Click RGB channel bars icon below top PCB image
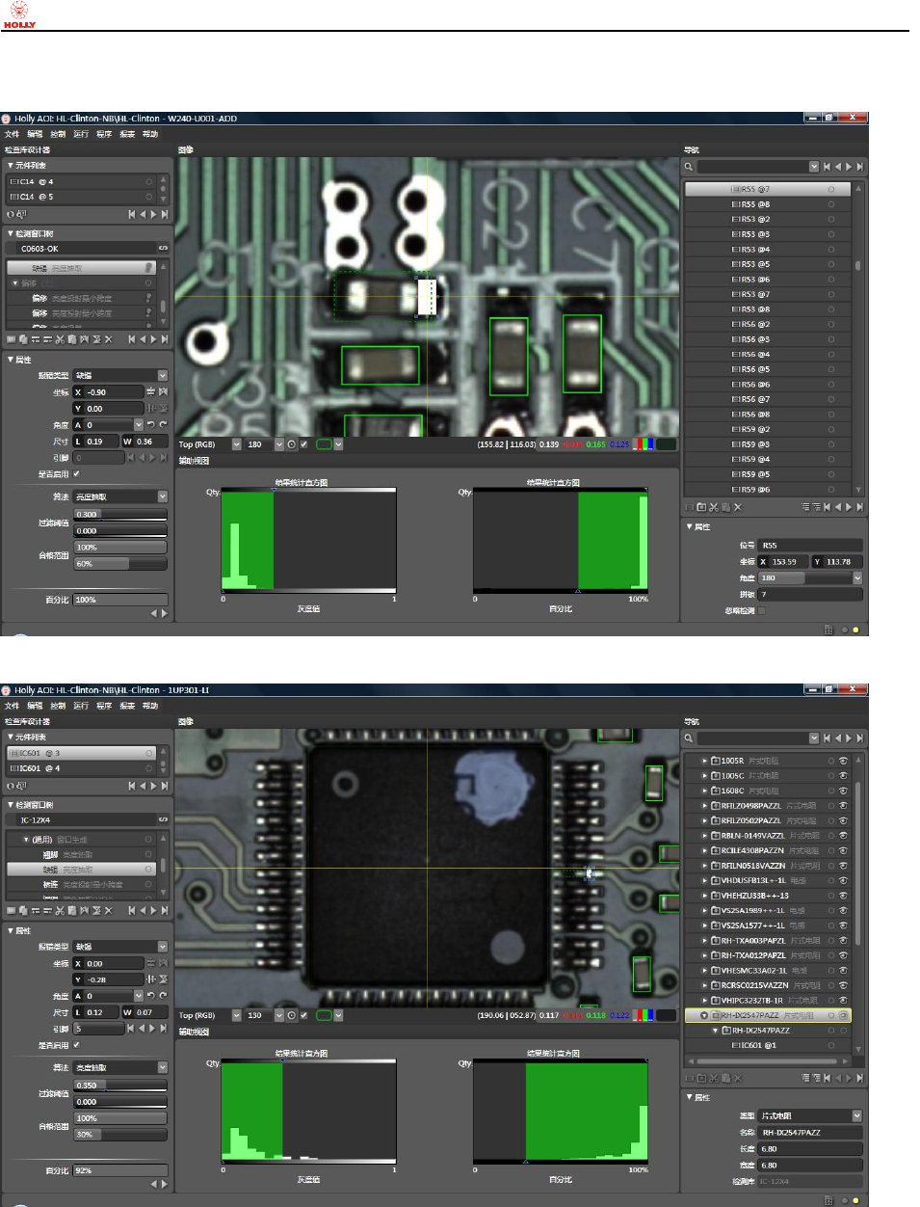Screen dimensions: 920x1207 644,444
